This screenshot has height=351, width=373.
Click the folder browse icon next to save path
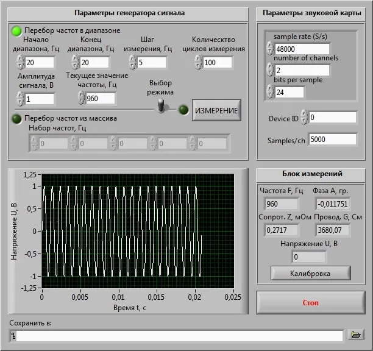tap(355, 335)
